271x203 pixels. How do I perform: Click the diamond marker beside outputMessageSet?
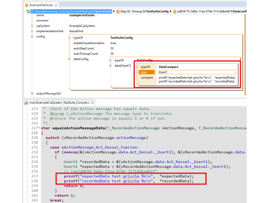coord(32,93)
